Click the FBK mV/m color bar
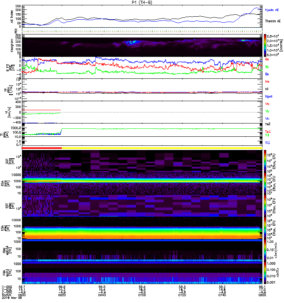This screenshot has height=303, width=284. coord(265,250)
